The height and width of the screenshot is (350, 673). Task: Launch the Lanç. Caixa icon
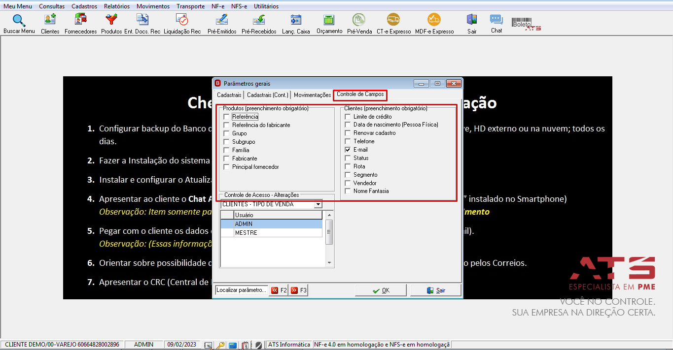[x=296, y=20]
